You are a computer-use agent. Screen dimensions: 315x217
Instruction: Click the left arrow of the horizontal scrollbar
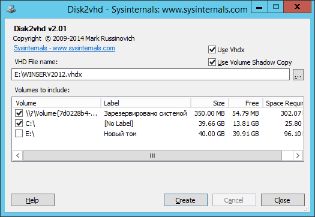point(18,156)
